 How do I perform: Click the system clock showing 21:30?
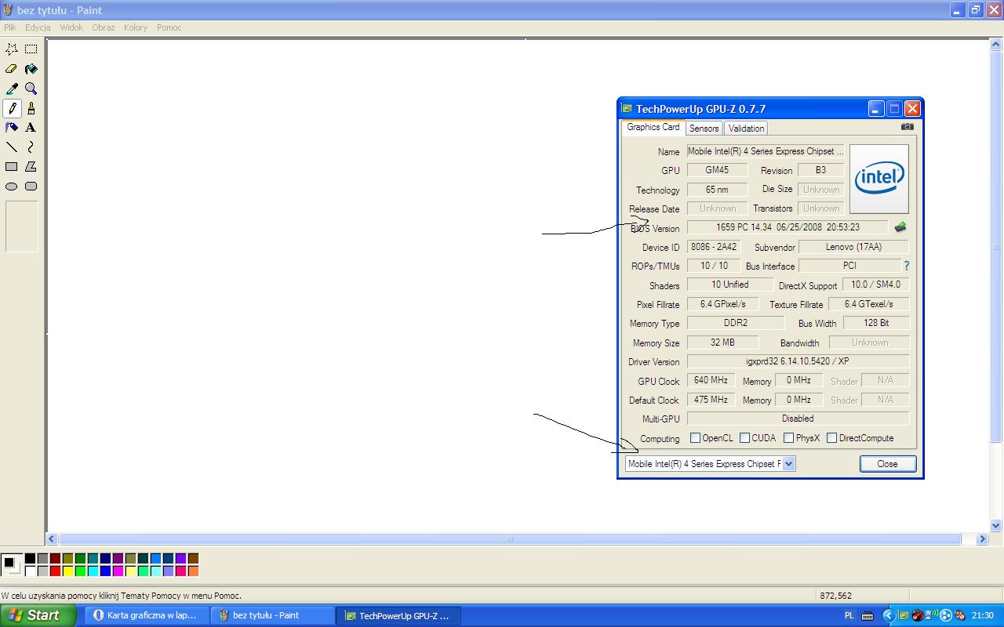click(983, 616)
